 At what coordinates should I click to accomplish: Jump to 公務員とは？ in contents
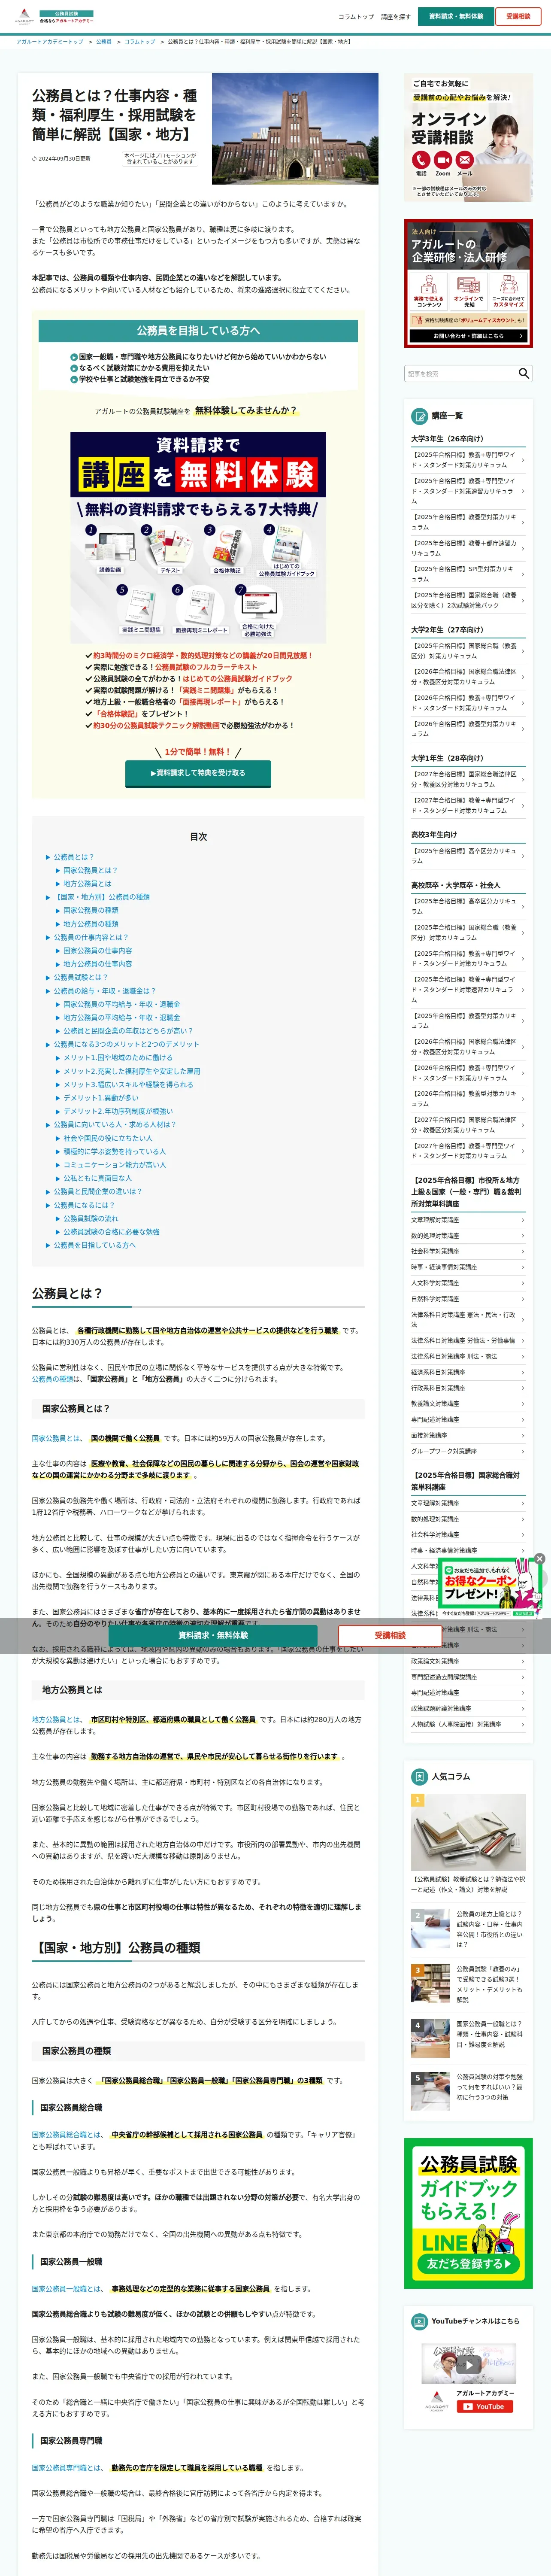73,857
